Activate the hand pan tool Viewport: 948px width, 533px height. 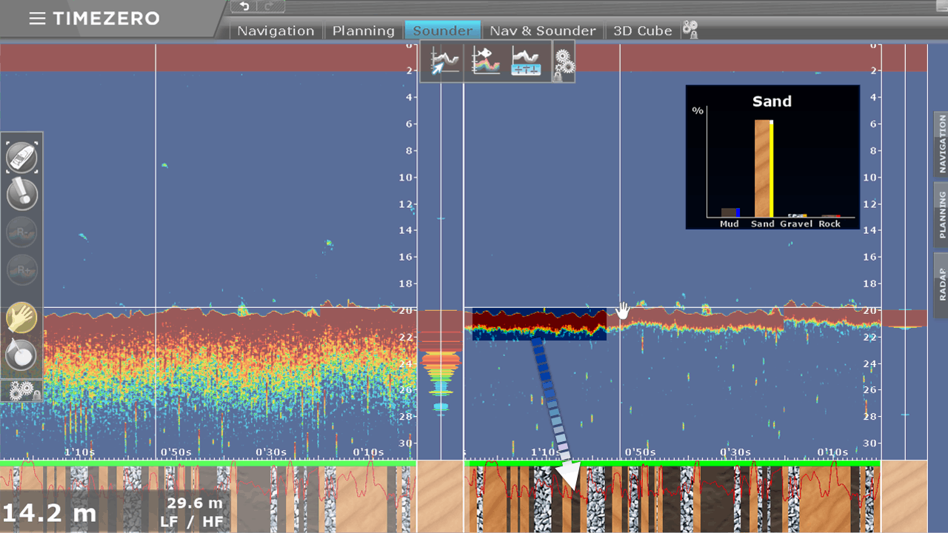[x=22, y=318]
